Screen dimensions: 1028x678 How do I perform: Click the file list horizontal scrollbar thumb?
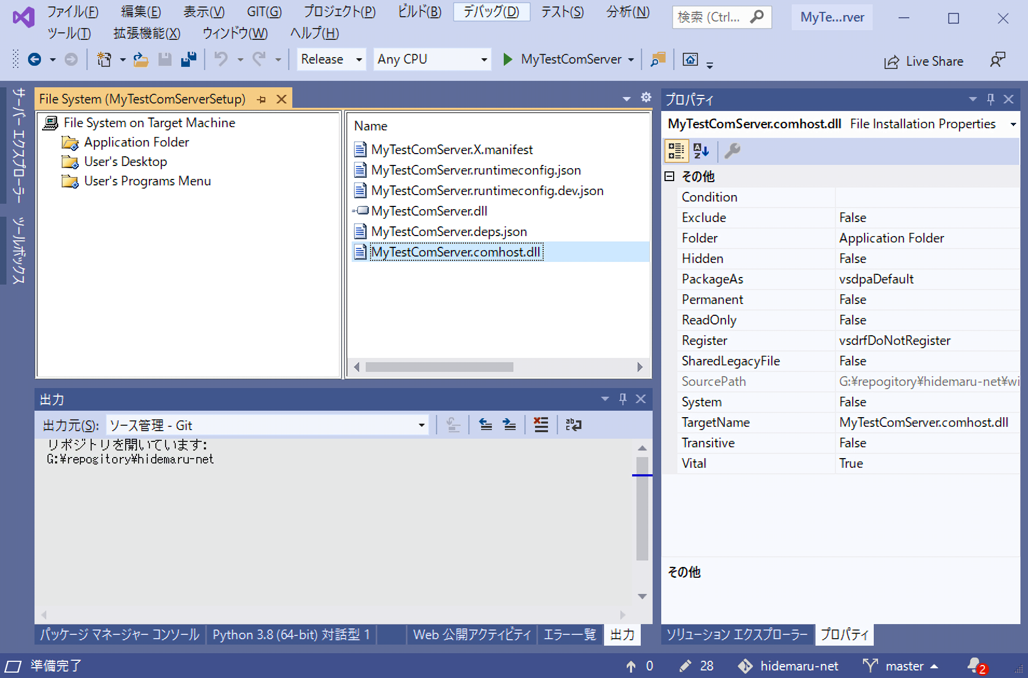pyautogui.click(x=439, y=367)
